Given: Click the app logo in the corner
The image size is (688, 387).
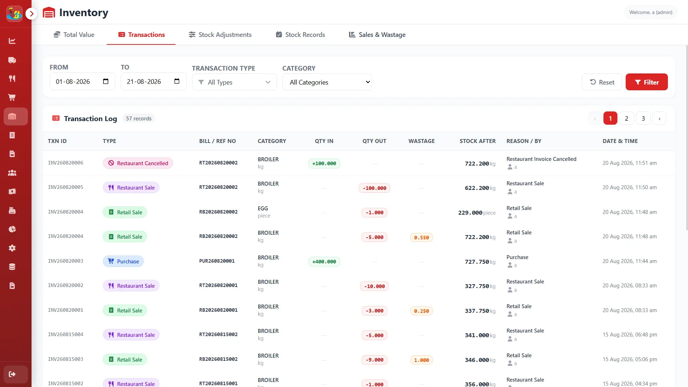Looking at the screenshot, I should (14, 14).
